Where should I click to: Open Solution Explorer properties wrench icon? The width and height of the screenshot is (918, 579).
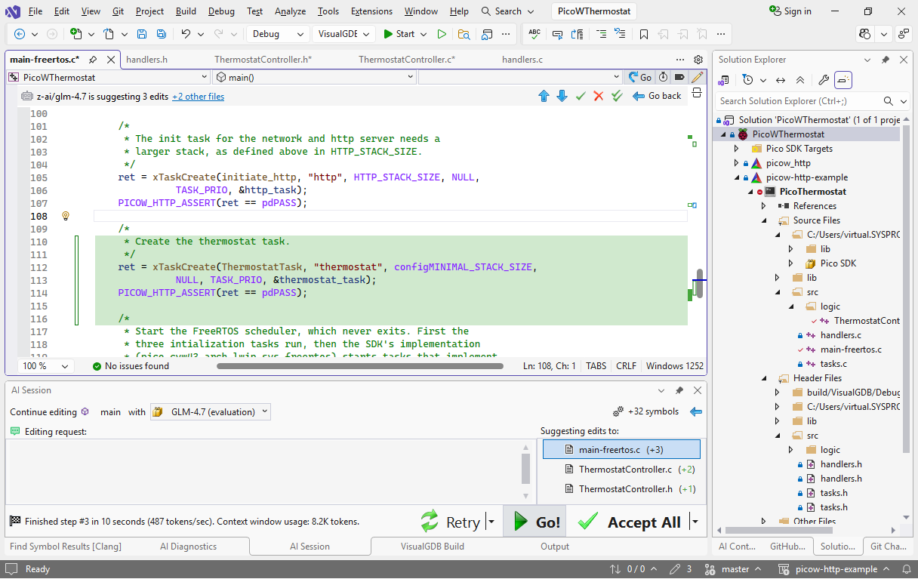824,80
